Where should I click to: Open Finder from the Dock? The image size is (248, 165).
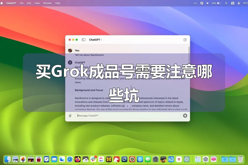coord(7,159)
